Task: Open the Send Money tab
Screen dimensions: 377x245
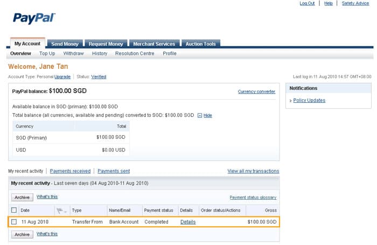Action: coord(65,44)
